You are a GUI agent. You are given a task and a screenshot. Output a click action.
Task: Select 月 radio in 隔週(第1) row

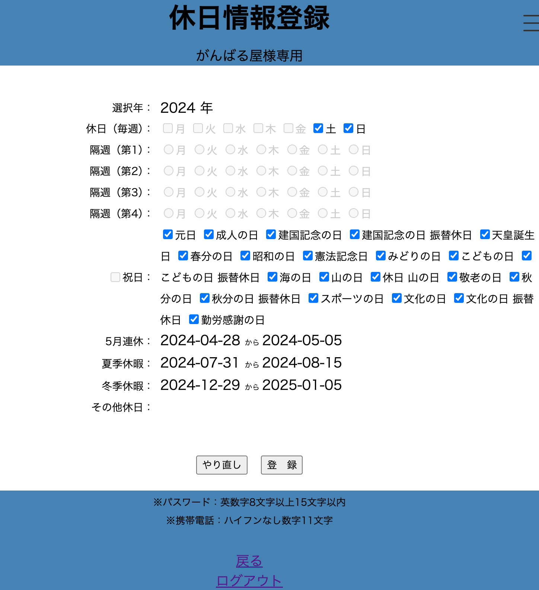click(x=169, y=149)
